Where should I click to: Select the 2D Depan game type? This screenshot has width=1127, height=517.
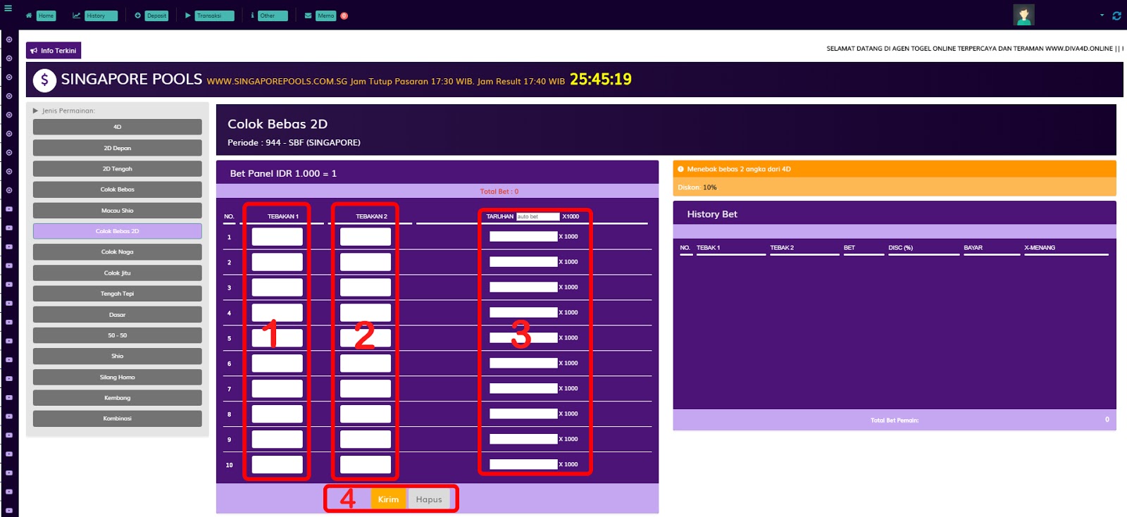(117, 148)
